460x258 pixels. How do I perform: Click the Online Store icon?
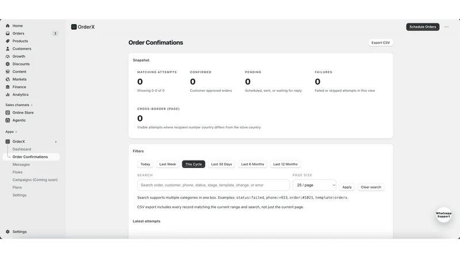pos(7,112)
